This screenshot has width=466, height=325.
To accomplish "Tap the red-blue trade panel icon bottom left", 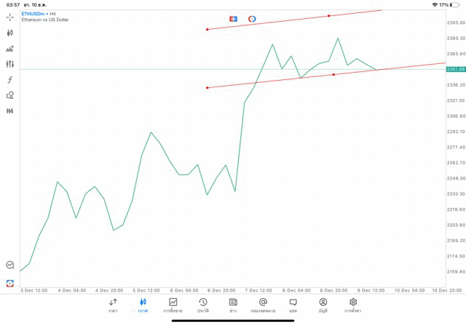I will 10,283.
